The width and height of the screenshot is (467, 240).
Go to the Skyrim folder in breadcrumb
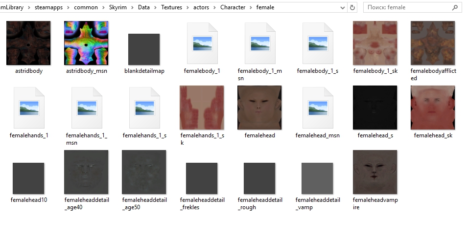click(x=117, y=7)
